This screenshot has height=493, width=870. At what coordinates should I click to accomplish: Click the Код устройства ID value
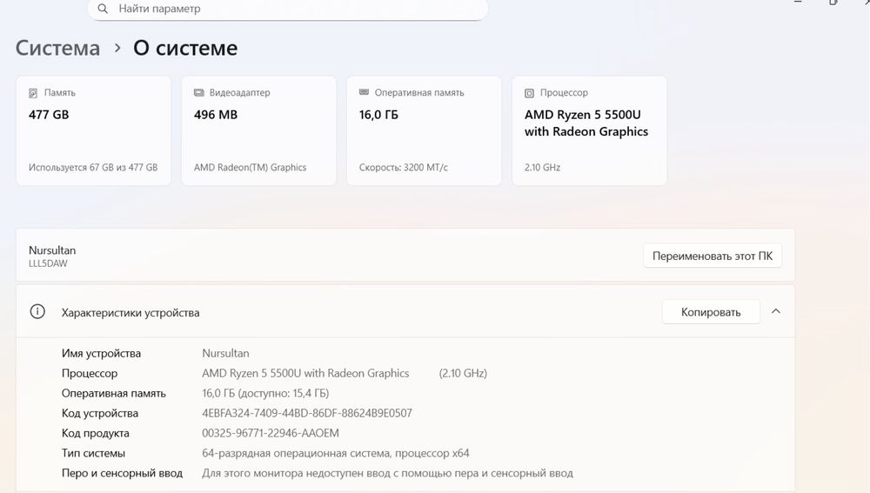pyautogui.click(x=306, y=413)
